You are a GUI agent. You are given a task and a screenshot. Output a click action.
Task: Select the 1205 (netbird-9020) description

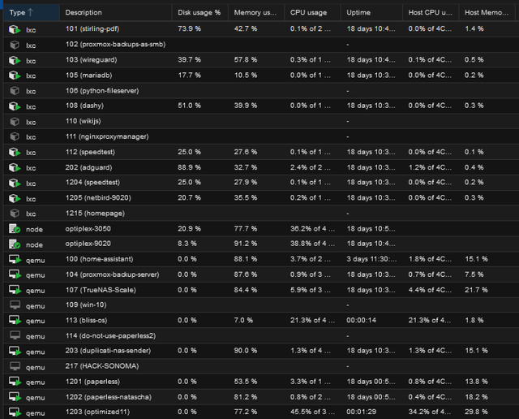pyautogui.click(x=98, y=198)
